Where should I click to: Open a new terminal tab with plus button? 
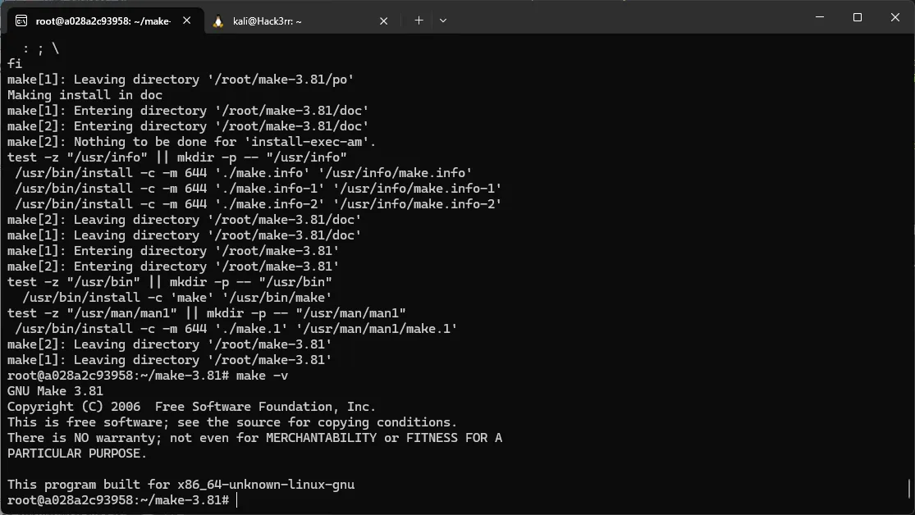click(419, 21)
